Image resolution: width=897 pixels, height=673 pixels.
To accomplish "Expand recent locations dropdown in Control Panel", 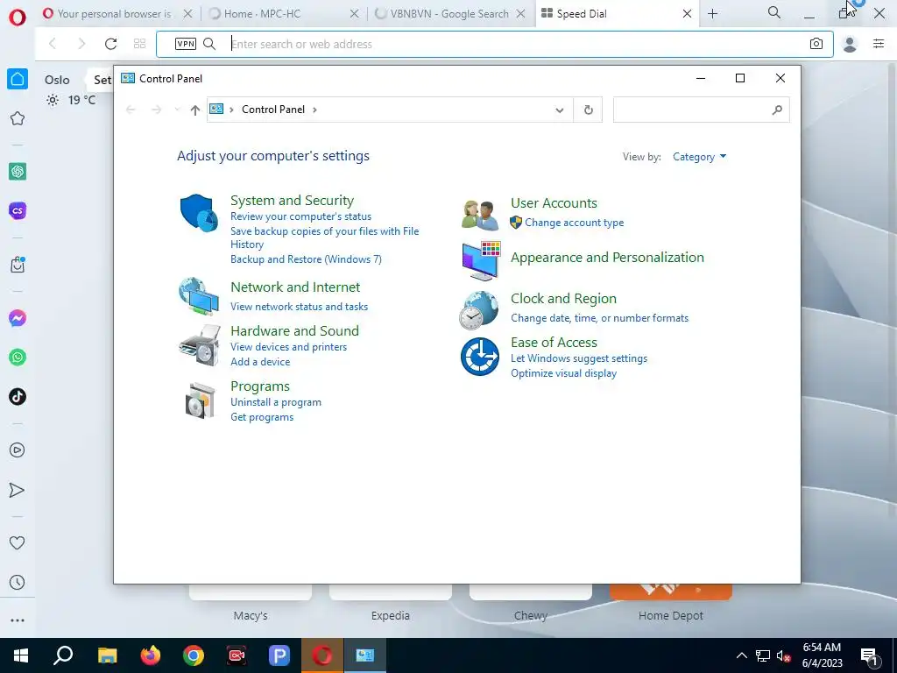I will (177, 110).
